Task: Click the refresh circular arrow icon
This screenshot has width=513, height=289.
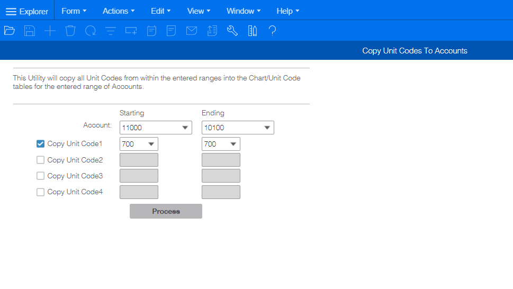Action: (91, 31)
